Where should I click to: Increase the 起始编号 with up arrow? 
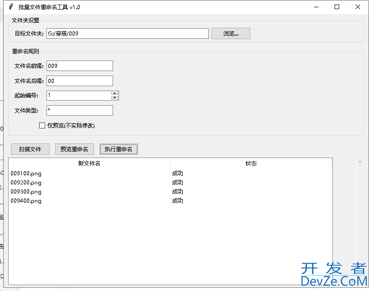pyautogui.click(x=114, y=93)
